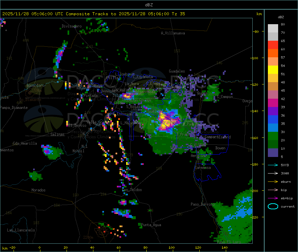The width and height of the screenshot is (298, 252).
Task: Click the -200 km tick on right axis
Action: (255, 191)
